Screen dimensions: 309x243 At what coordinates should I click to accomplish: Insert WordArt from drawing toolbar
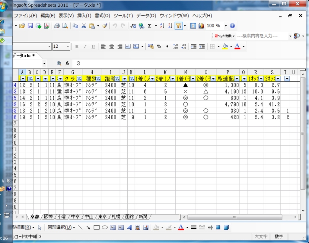click(x=129, y=227)
